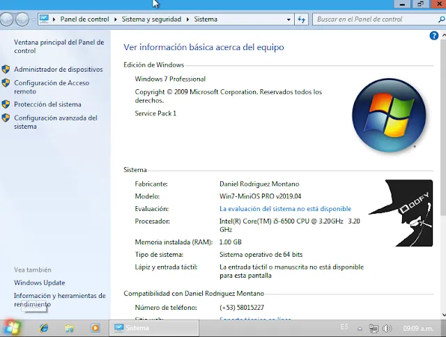The height and width of the screenshot is (337, 446).
Task: Select the Sistema breadcrumb
Action: coord(206,19)
